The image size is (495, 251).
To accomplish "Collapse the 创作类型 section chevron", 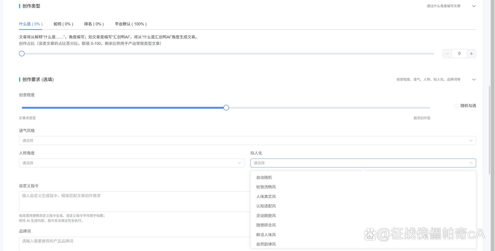I will (x=474, y=6).
